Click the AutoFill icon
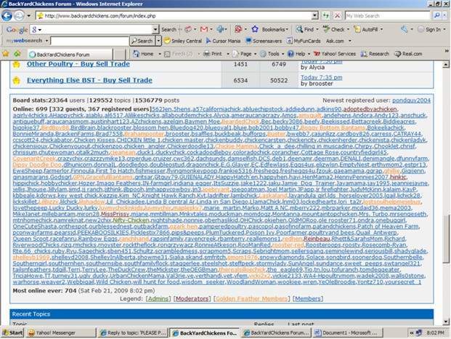The width and height of the screenshot is (451, 339). click(357, 29)
